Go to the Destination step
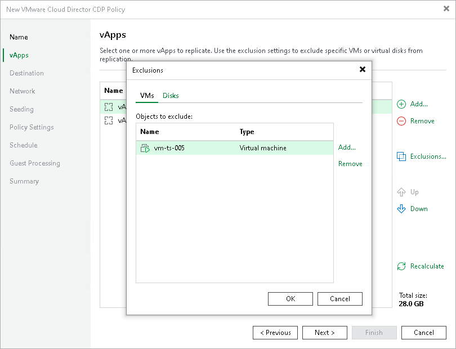Image resolution: width=456 pixels, height=349 pixels. coord(26,73)
